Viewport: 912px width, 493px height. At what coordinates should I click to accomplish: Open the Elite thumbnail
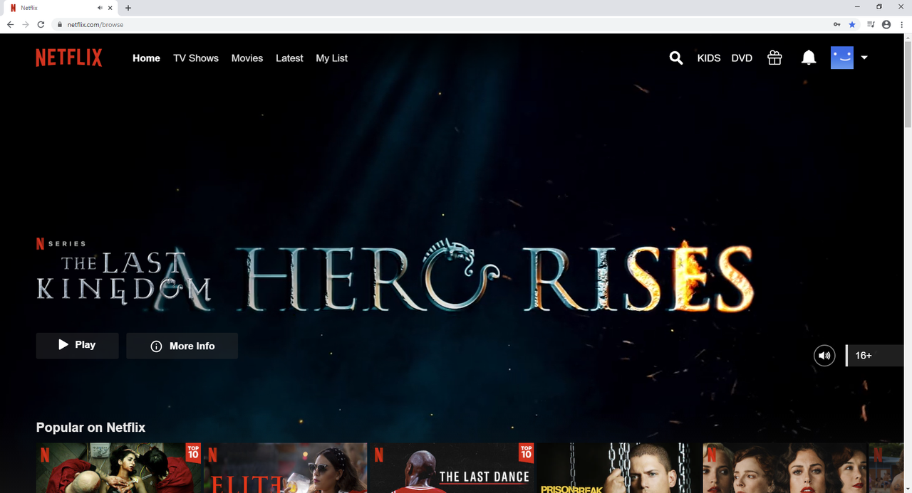[x=286, y=468]
